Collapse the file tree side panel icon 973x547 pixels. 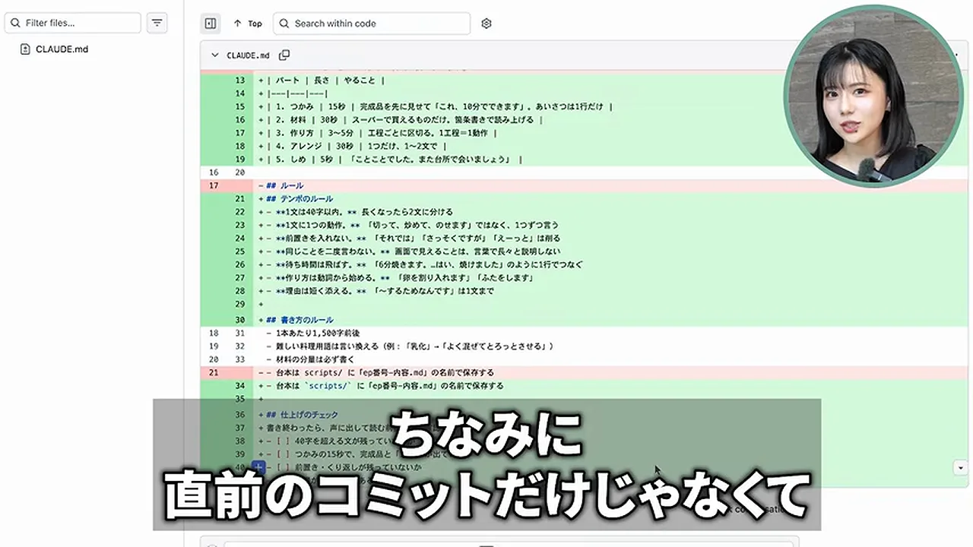click(x=211, y=24)
